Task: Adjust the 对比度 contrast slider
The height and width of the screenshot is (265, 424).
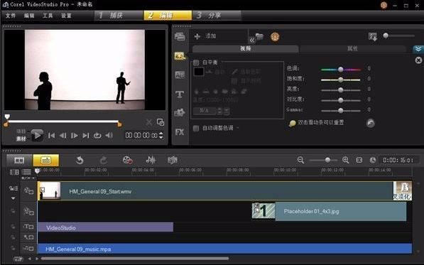Action: tap(341, 100)
